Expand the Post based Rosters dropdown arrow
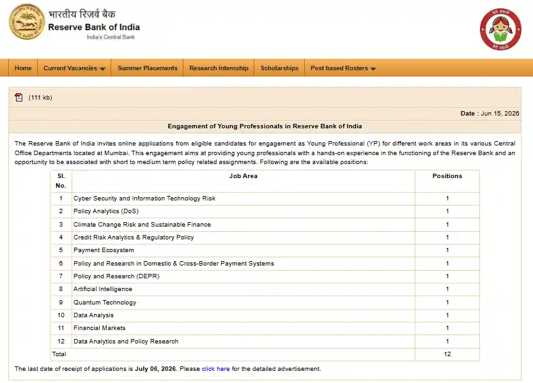The width and height of the screenshot is (533, 383). pos(373,68)
